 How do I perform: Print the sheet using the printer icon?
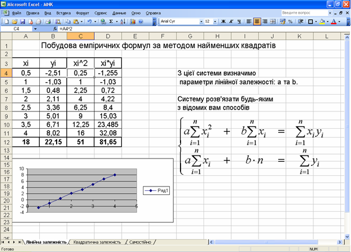click(48, 21)
